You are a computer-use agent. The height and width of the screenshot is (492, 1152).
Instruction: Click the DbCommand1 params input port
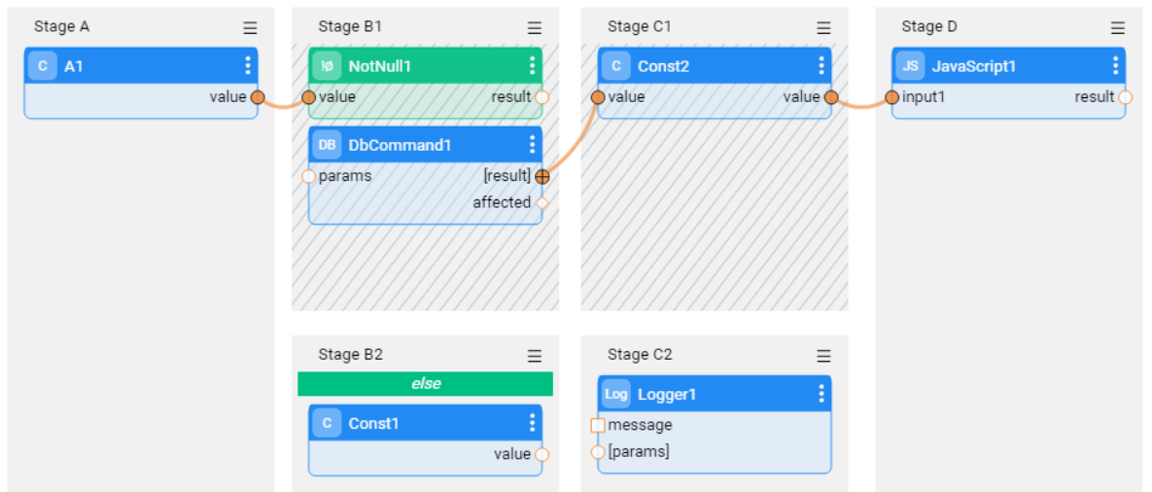(309, 177)
